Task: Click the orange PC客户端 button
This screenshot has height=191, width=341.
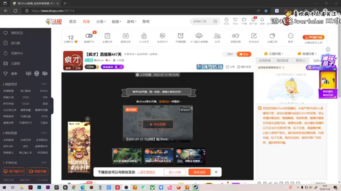Action: (x=313, y=37)
